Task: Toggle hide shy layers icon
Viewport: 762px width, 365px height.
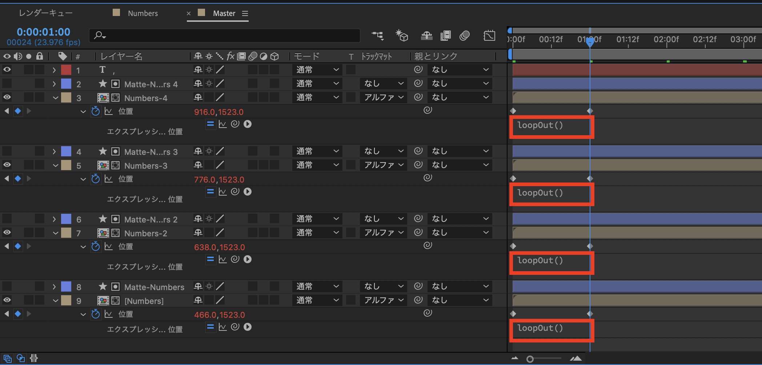Action: pos(426,35)
